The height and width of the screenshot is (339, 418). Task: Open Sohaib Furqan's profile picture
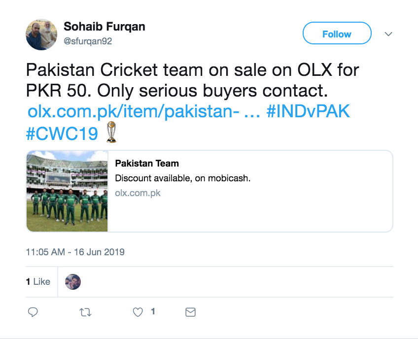click(41, 34)
